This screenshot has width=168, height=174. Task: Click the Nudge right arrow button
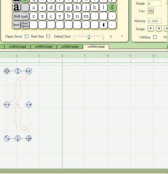[x=159, y=29]
